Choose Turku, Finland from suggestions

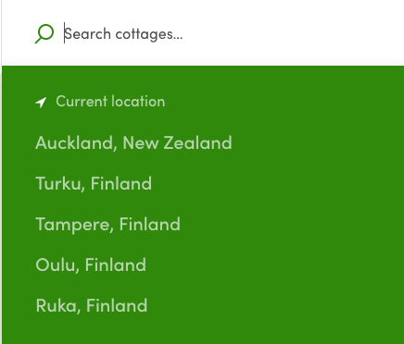[94, 183]
